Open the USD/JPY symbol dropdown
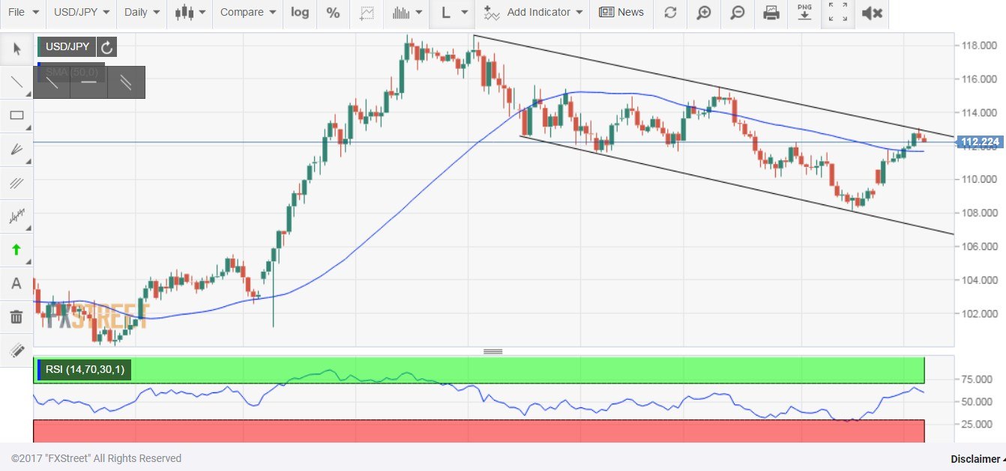This screenshot has height=471, width=1006. point(82,13)
